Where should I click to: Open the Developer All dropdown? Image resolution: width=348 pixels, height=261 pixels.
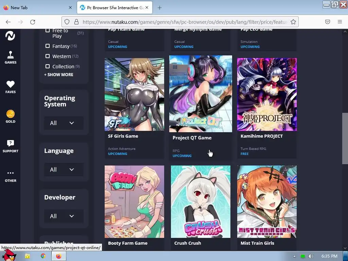[x=64, y=216]
